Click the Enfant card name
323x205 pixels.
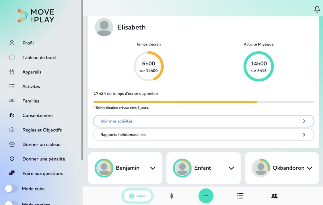(203, 168)
